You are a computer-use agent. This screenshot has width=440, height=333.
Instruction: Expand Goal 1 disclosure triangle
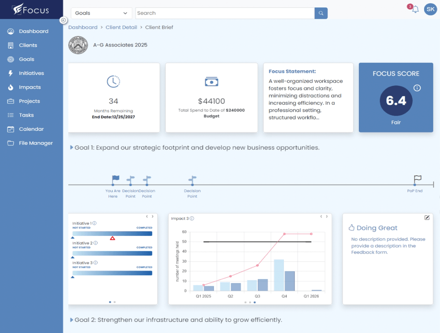pos(71,147)
